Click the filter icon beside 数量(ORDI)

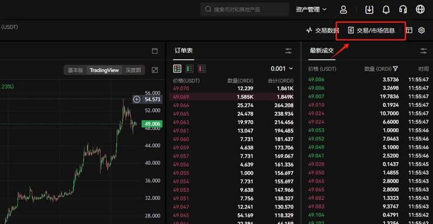(396, 69)
